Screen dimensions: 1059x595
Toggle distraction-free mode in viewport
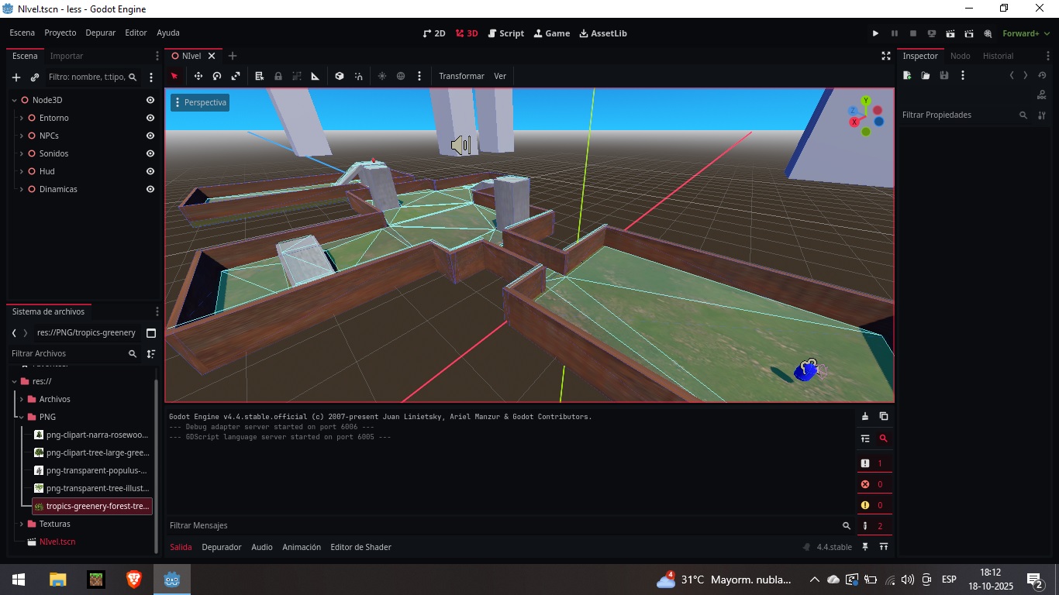pyautogui.click(x=886, y=56)
